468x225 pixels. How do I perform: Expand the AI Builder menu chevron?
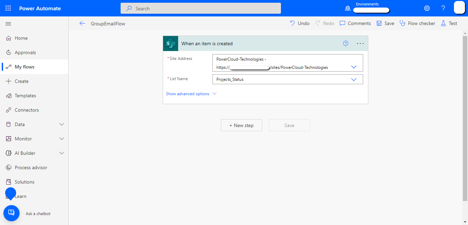[62, 153]
